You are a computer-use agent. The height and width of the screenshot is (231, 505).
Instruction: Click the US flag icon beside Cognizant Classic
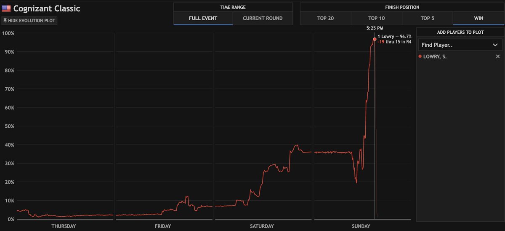pos(6,8)
